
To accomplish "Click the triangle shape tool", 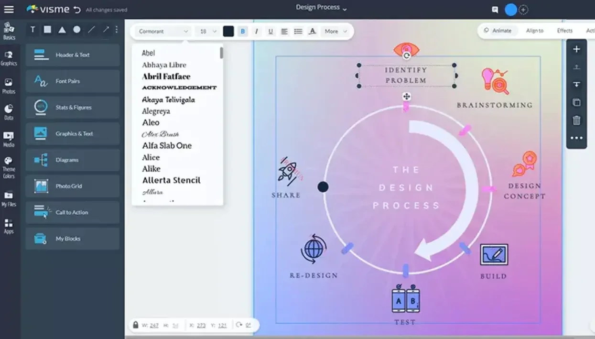I will pos(62,30).
